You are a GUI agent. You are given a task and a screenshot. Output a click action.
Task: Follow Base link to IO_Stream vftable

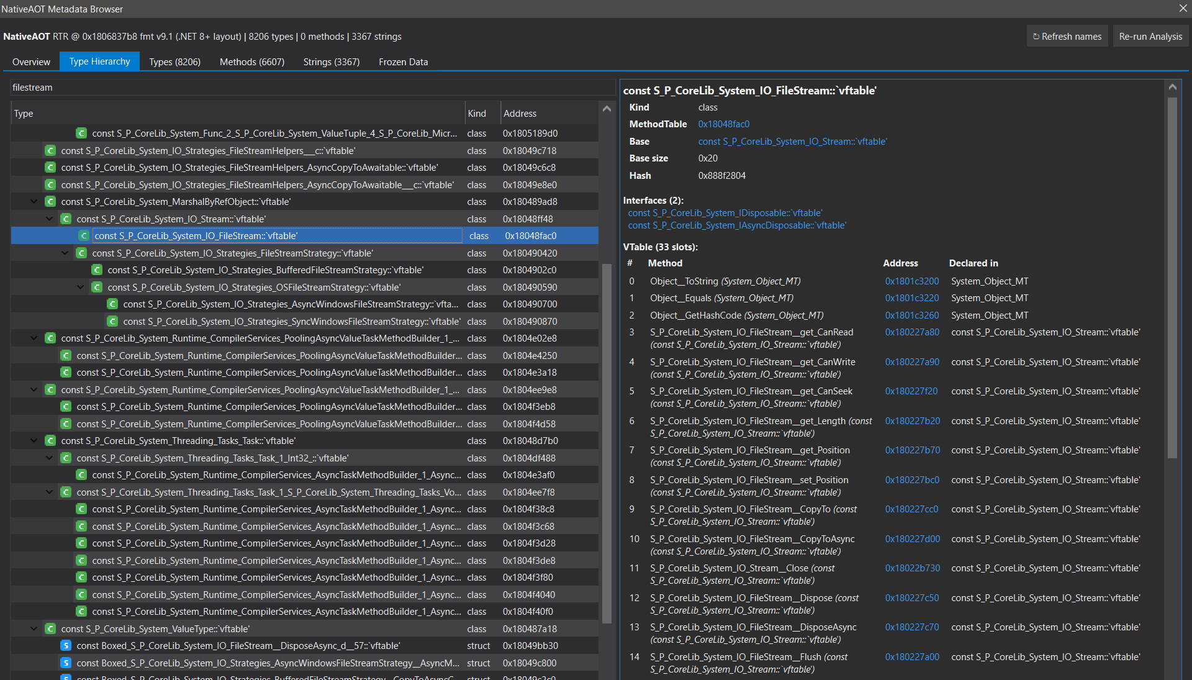[792, 142]
